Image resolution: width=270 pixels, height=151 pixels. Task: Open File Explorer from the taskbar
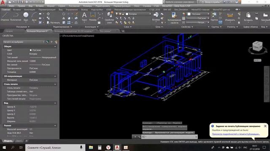pos(91,147)
